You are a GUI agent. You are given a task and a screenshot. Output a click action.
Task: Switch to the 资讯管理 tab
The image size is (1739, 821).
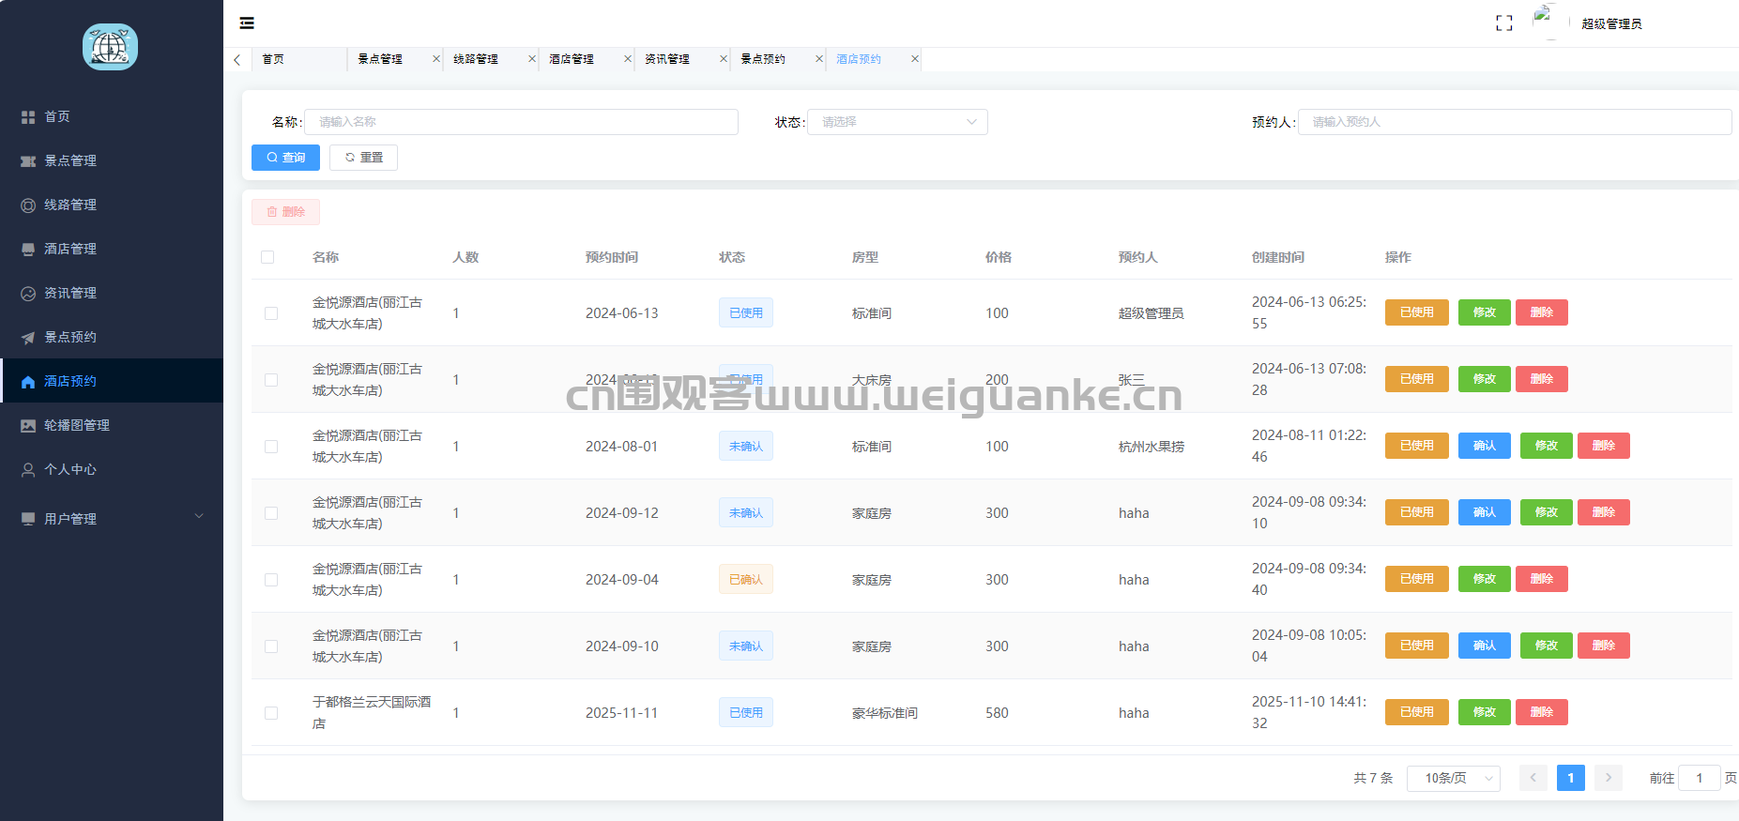[x=667, y=59]
